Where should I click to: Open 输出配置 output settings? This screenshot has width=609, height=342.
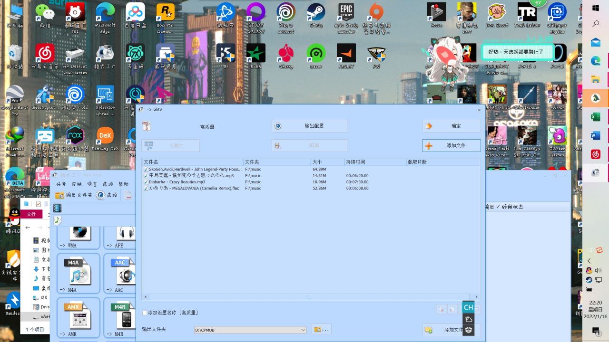coord(310,126)
